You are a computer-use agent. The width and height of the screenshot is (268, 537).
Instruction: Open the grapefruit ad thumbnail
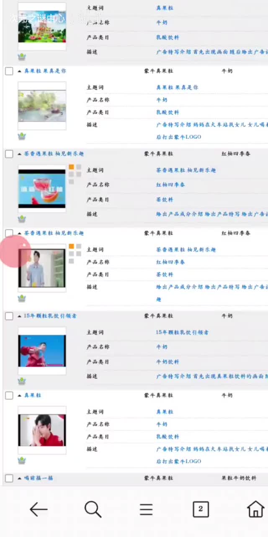tap(42, 188)
